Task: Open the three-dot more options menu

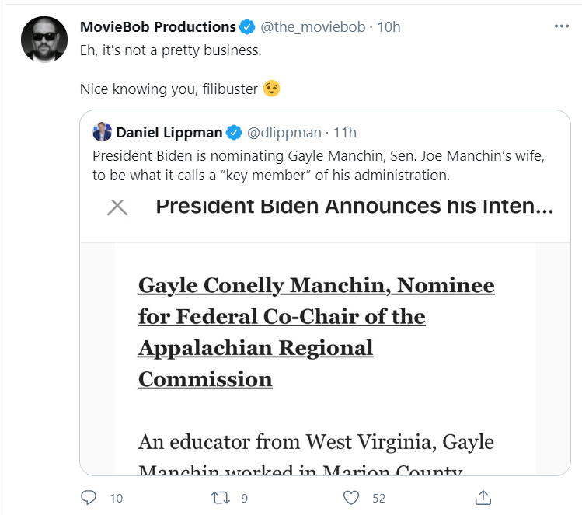Action: pyautogui.click(x=561, y=26)
